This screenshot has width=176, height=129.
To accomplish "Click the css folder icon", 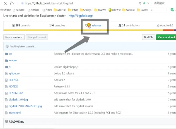I will [6, 54].
